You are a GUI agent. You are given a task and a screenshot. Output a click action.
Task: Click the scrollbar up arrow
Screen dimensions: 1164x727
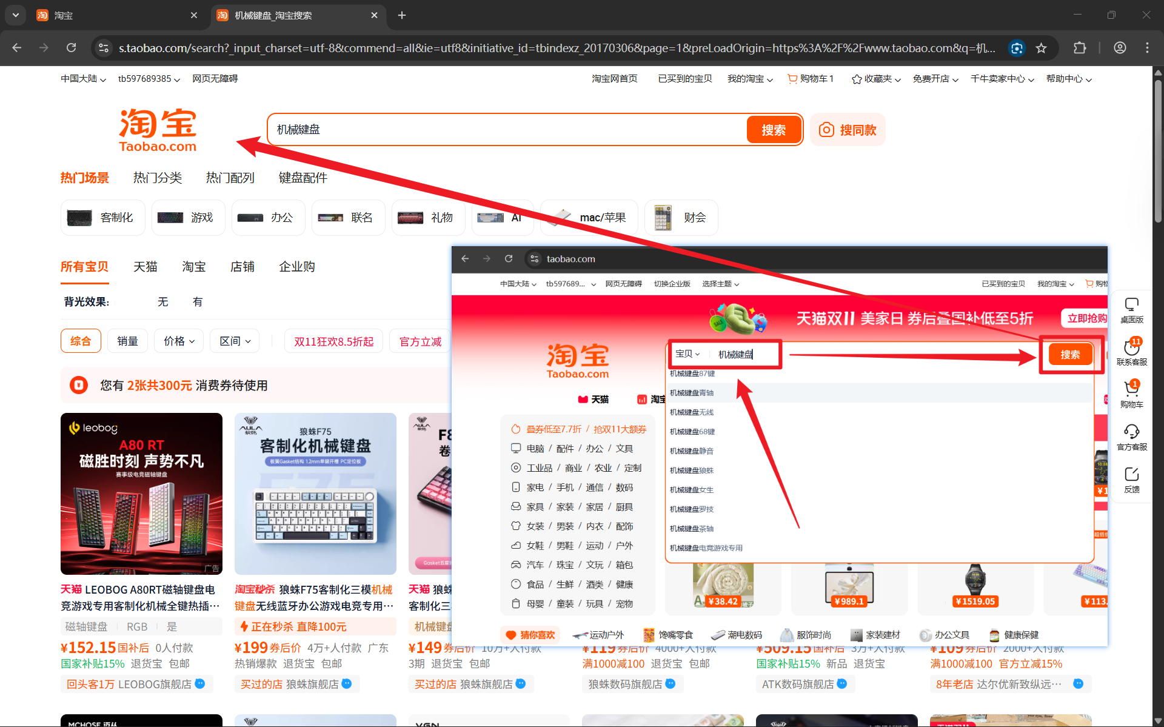click(1158, 72)
